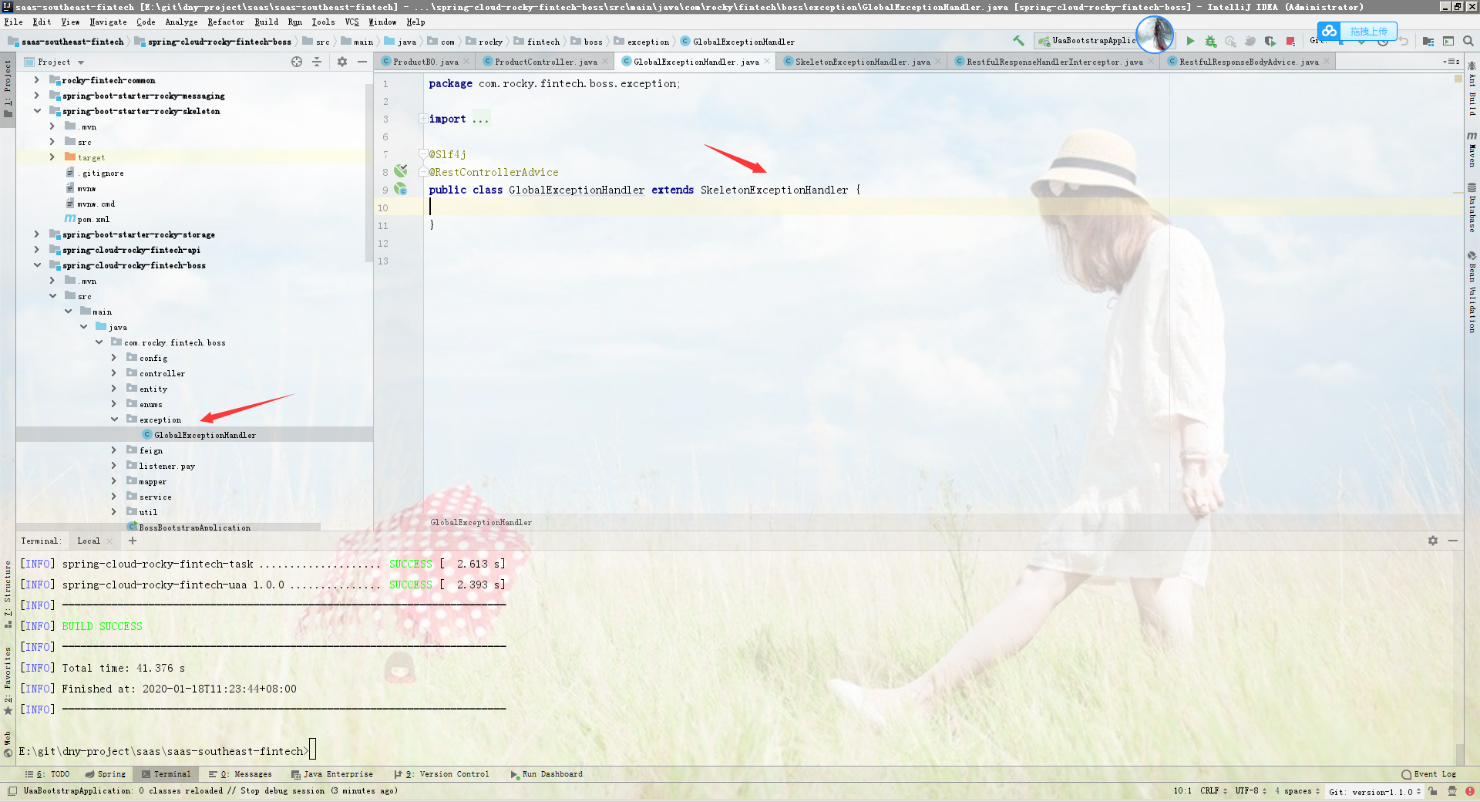Open the Refactor menu
Image resolution: width=1480 pixels, height=802 pixels.
click(x=226, y=22)
